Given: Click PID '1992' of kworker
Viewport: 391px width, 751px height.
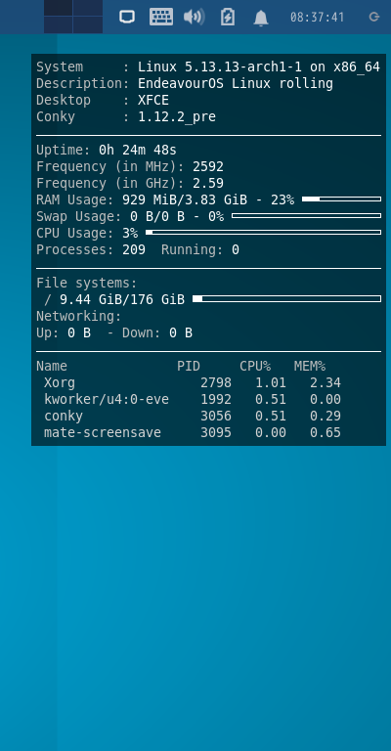Looking at the screenshot, I should click(216, 399).
